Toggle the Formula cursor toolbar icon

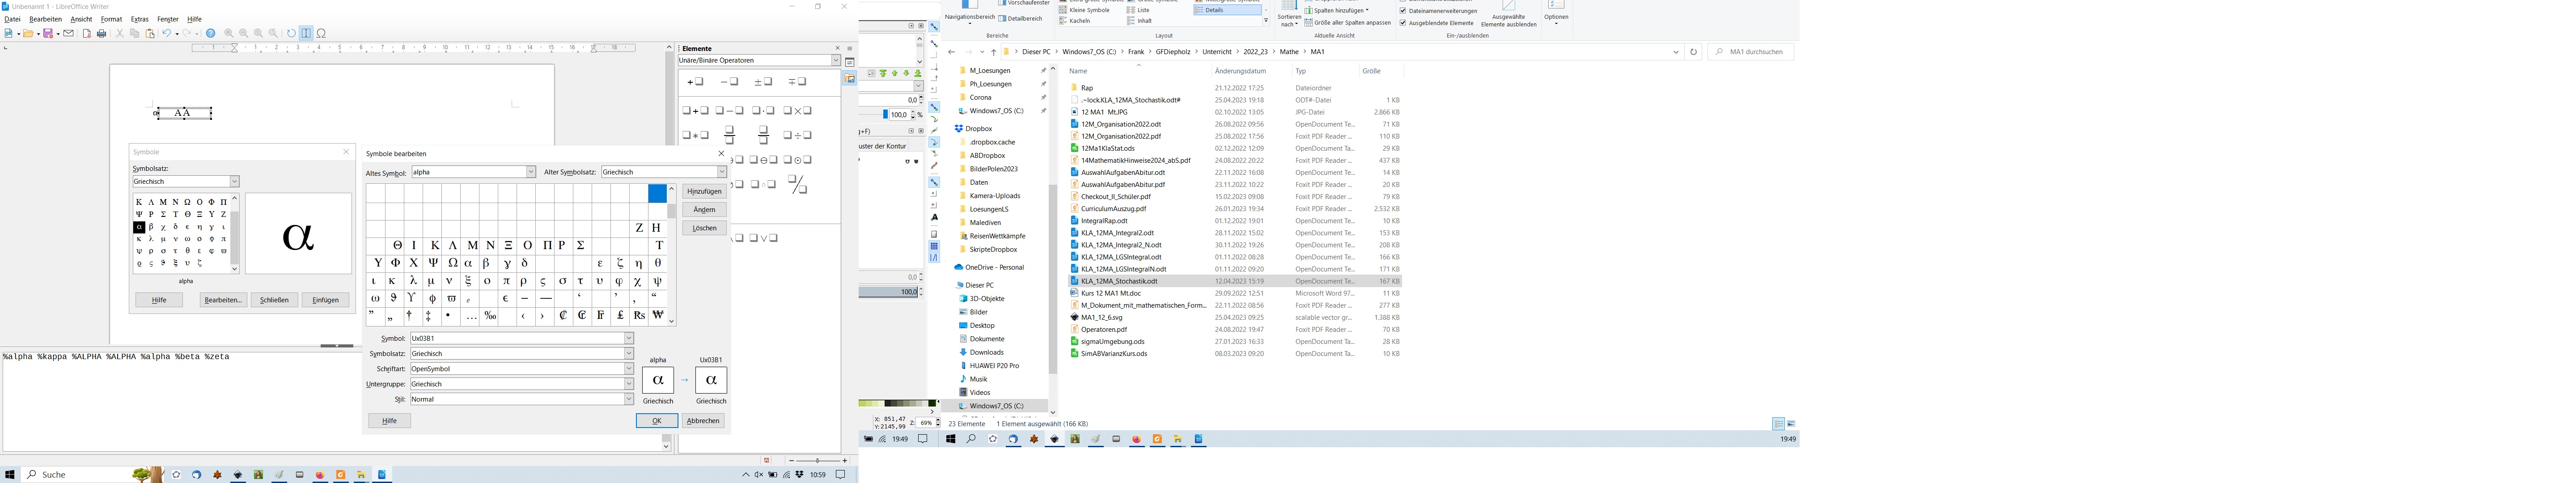click(x=306, y=33)
